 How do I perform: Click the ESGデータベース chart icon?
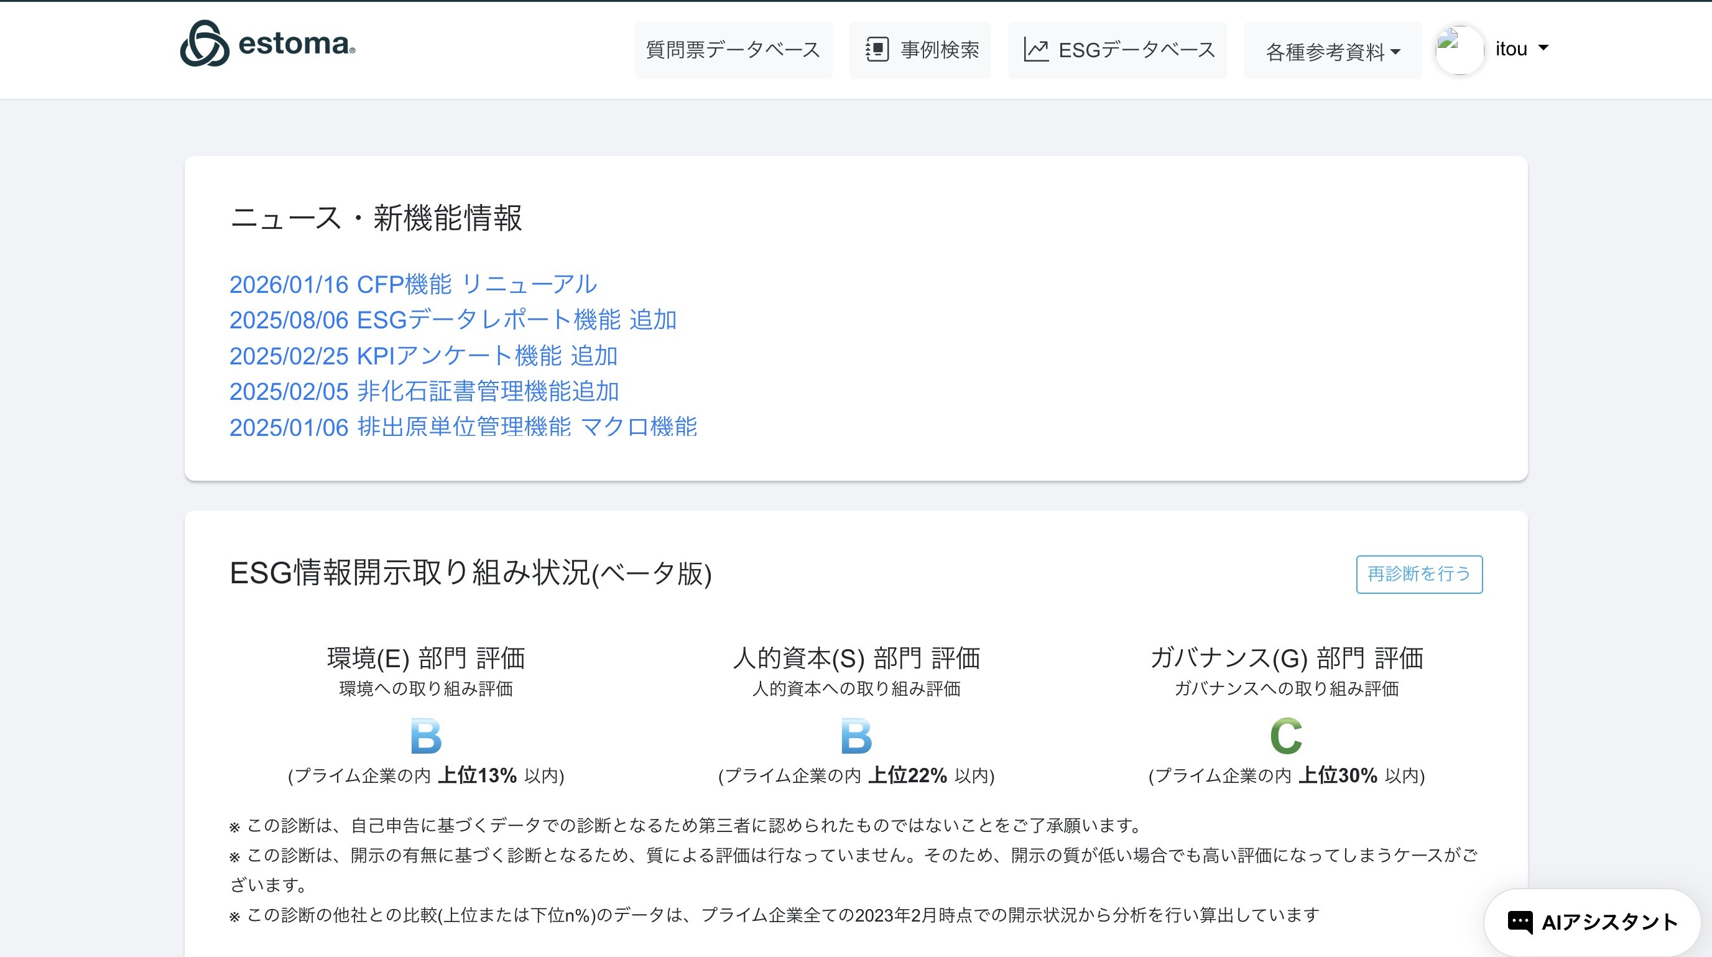tap(1035, 50)
